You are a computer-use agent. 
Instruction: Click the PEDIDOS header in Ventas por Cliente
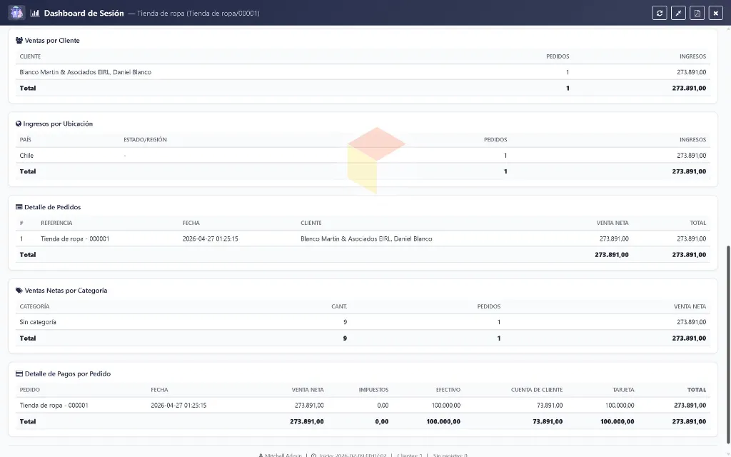558,56
